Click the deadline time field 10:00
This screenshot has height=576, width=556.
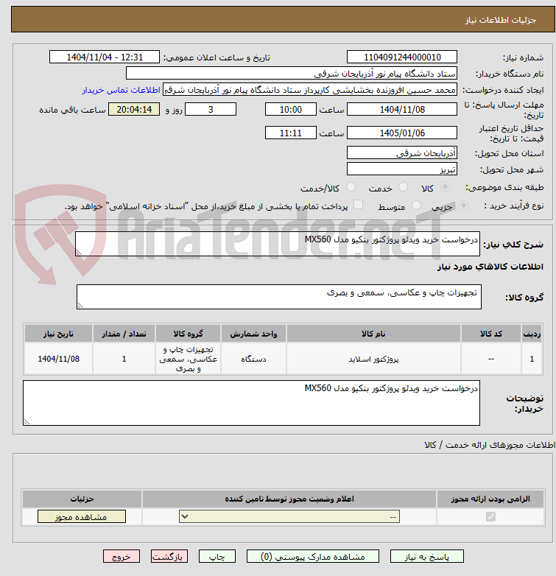point(290,110)
